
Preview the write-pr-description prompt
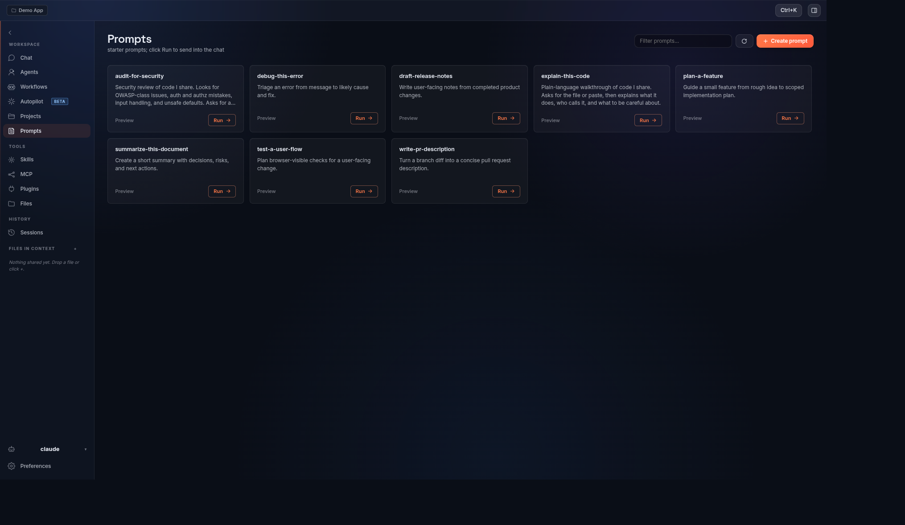tap(408, 191)
